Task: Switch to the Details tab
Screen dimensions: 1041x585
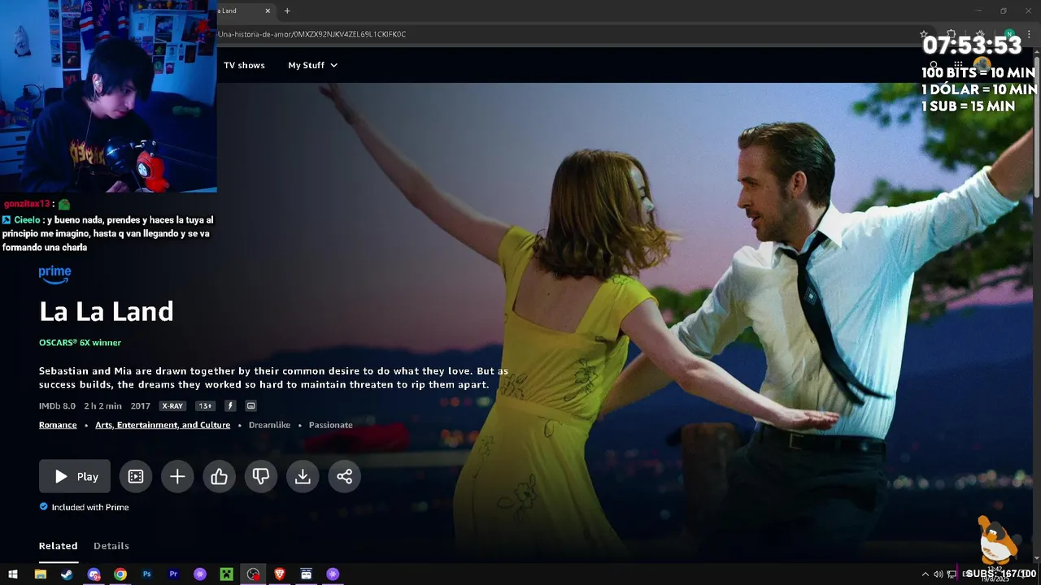Action: [x=111, y=546]
